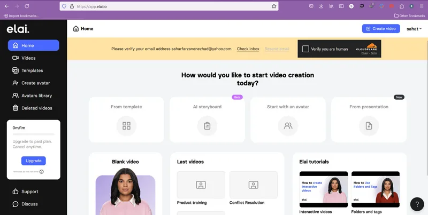Open Home in the sidebar
Image resolution: width=428 pixels, height=215 pixels.
(x=34, y=45)
